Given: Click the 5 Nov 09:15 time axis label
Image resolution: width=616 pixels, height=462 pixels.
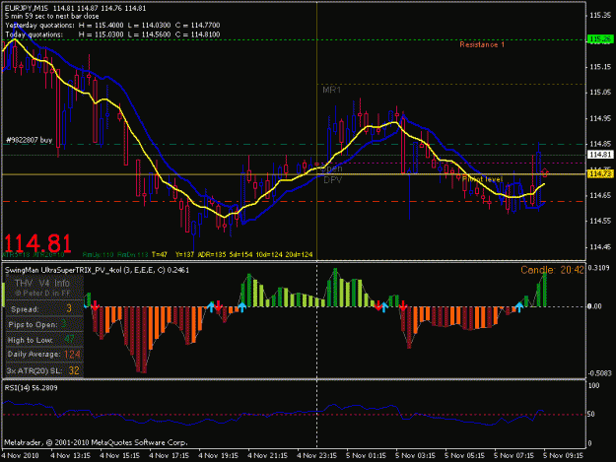Looking at the screenshot, I should point(563,455).
